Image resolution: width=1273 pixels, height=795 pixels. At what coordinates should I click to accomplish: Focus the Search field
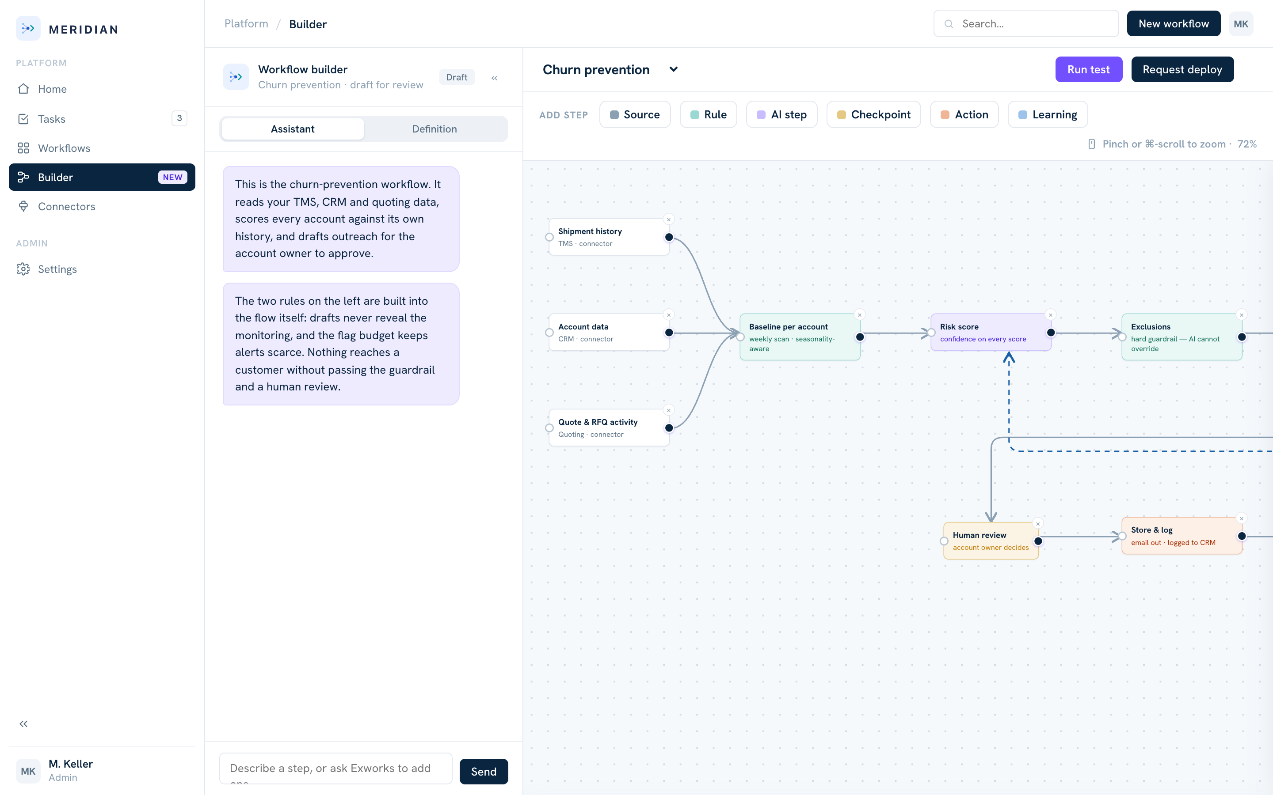(x=1026, y=24)
